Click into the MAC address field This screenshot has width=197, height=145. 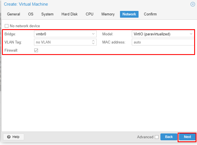click(163, 42)
